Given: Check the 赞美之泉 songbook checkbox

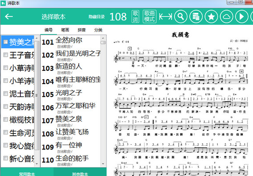Looking at the screenshot, I should (x=6, y=42).
